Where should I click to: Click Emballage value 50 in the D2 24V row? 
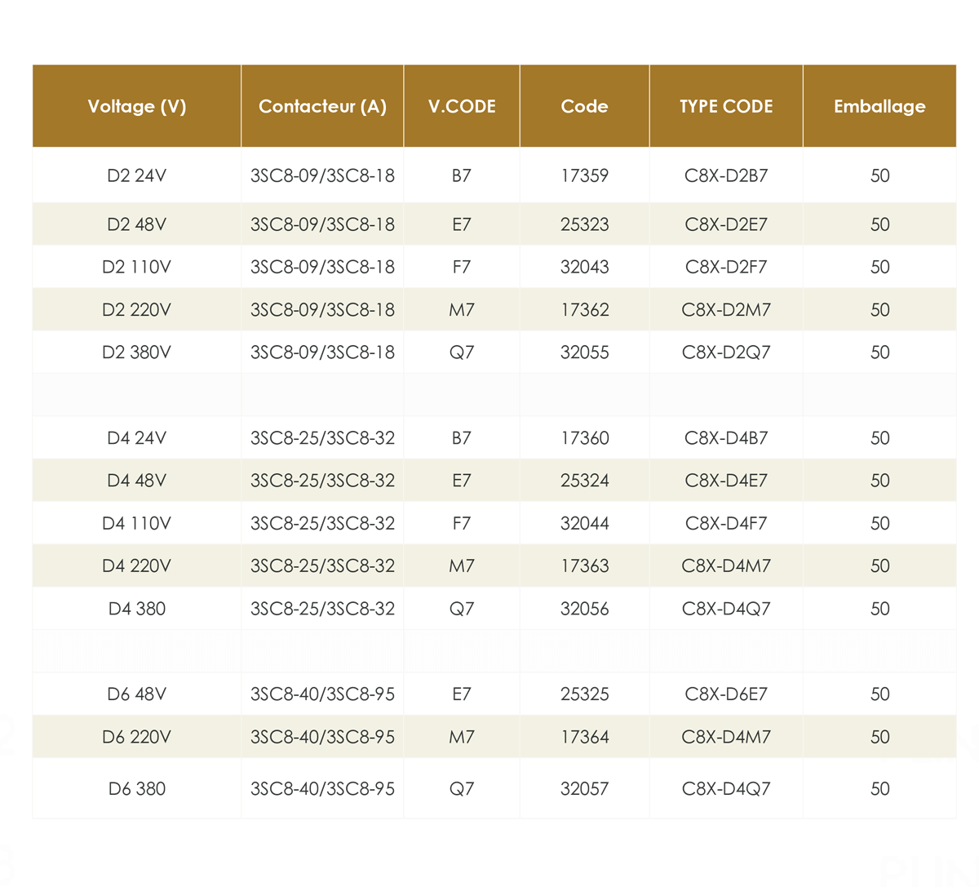[x=879, y=175]
